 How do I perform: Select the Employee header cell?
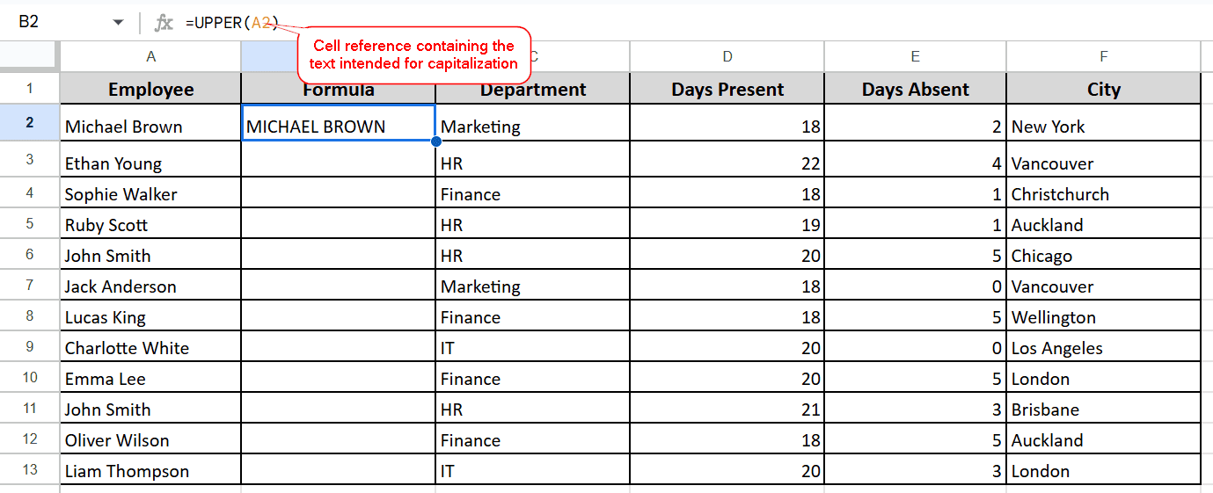150,89
